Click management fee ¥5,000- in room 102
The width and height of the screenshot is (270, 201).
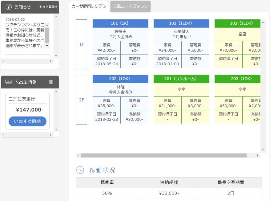[195, 50]
